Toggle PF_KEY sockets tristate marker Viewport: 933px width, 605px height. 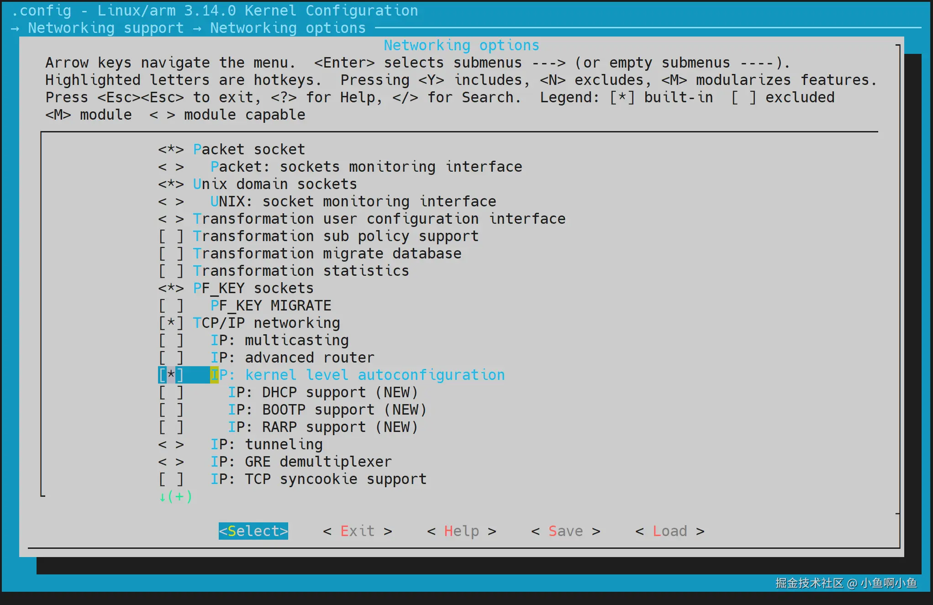tap(171, 288)
